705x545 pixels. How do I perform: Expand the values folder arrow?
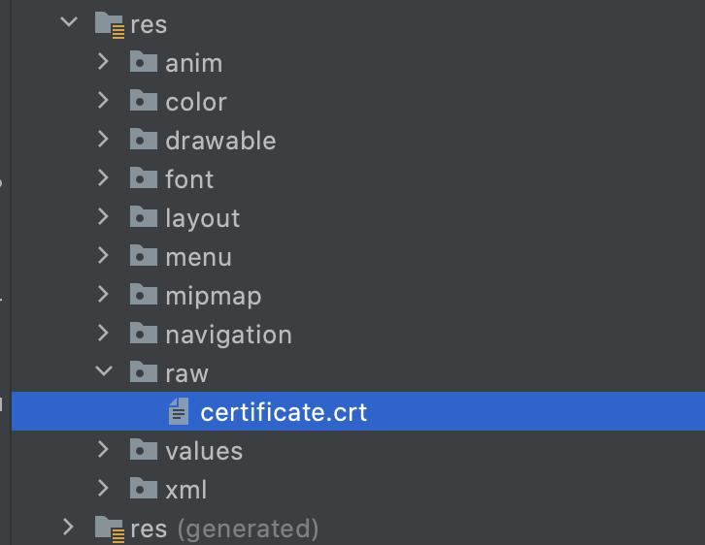click(103, 449)
